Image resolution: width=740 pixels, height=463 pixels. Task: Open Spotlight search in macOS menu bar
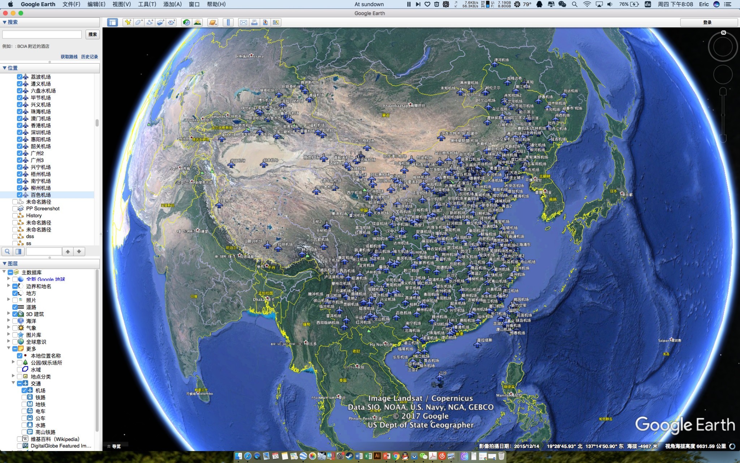[575, 4]
